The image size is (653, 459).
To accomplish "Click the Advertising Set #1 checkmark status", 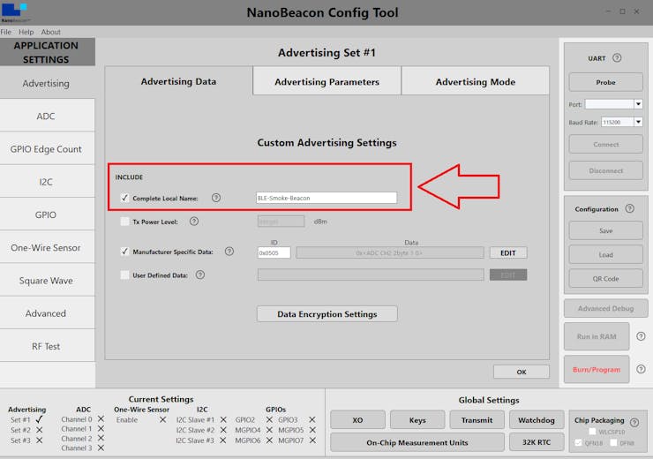I will tap(39, 419).
